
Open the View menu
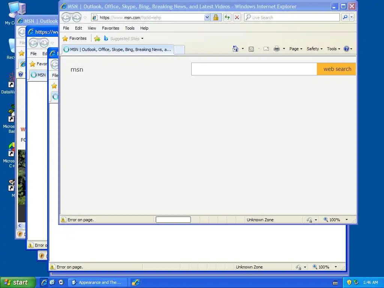coord(92,28)
